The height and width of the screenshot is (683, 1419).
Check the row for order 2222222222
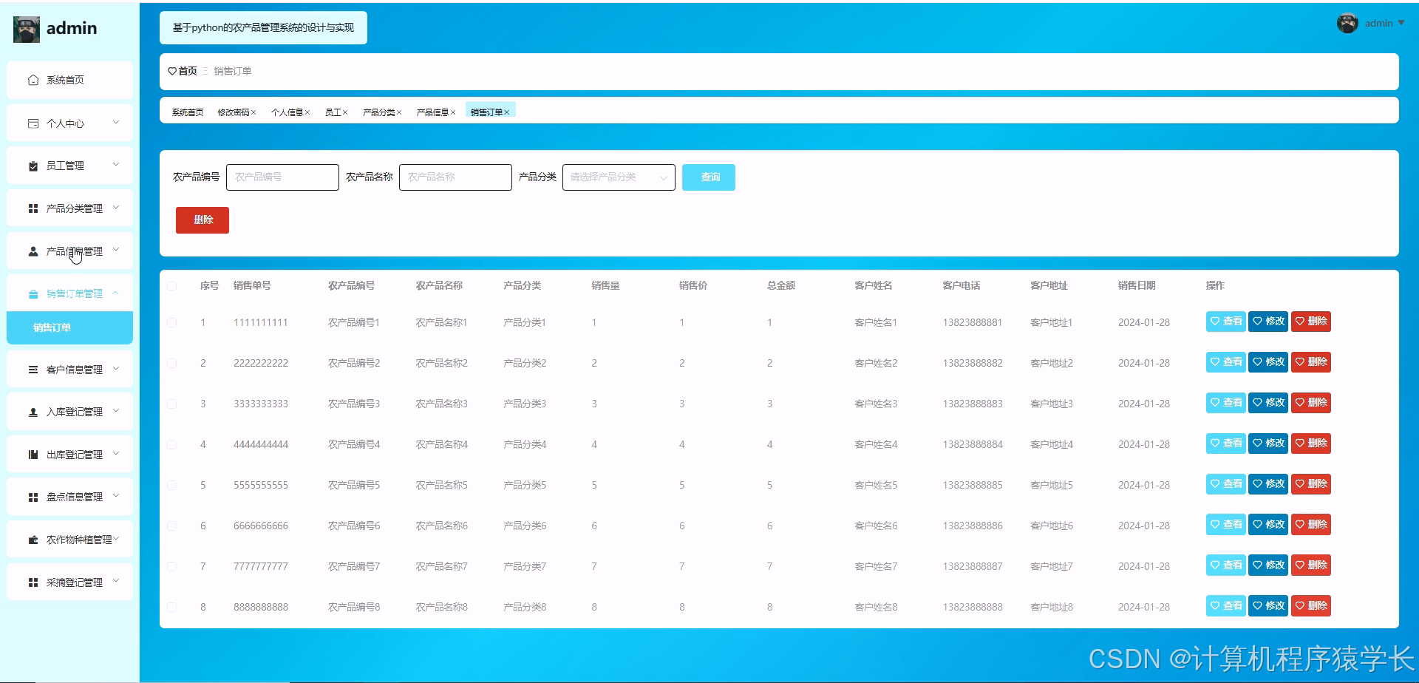tap(172, 364)
